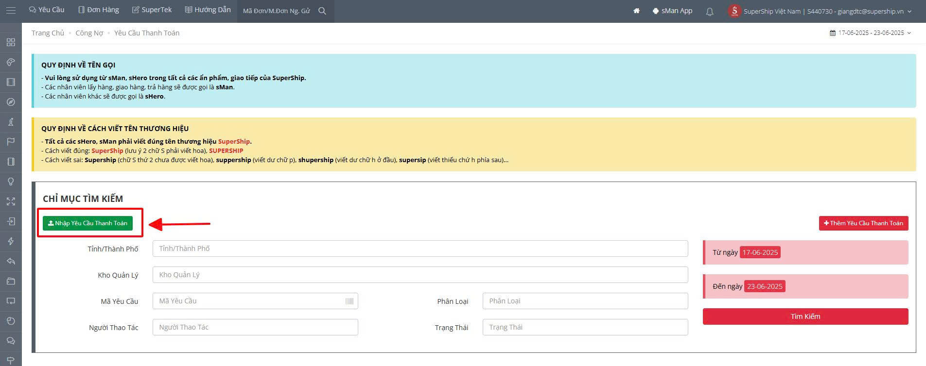Viewport: 926px width, 366px height.
Task: Open the notebook icon in sidebar
Action: click(11, 162)
